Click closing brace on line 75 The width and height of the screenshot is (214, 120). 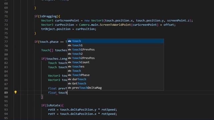click(35, 33)
